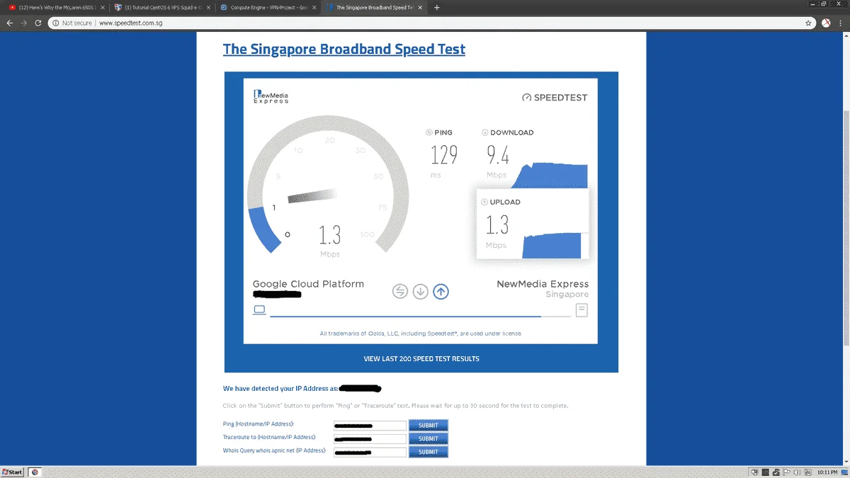Close the Singapore Broadband Speed Test tab
Screen dimensions: 850x478
pos(421,8)
